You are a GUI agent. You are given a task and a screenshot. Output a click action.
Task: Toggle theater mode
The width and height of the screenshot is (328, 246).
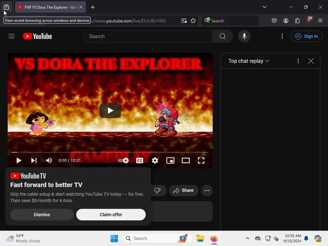(x=186, y=160)
